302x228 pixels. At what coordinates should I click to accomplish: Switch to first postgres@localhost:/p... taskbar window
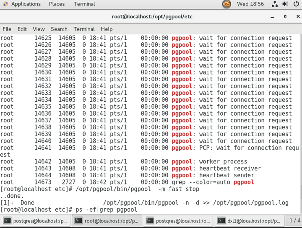tap(36, 221)
